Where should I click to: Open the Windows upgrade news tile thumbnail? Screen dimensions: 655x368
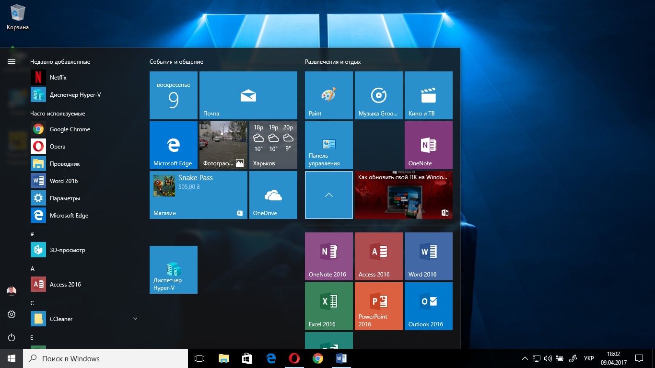404,195
